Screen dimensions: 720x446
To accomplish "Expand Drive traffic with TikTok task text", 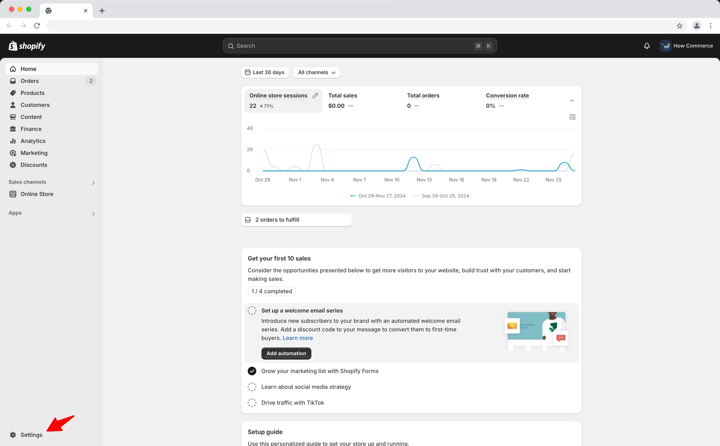I will (292, 403).
